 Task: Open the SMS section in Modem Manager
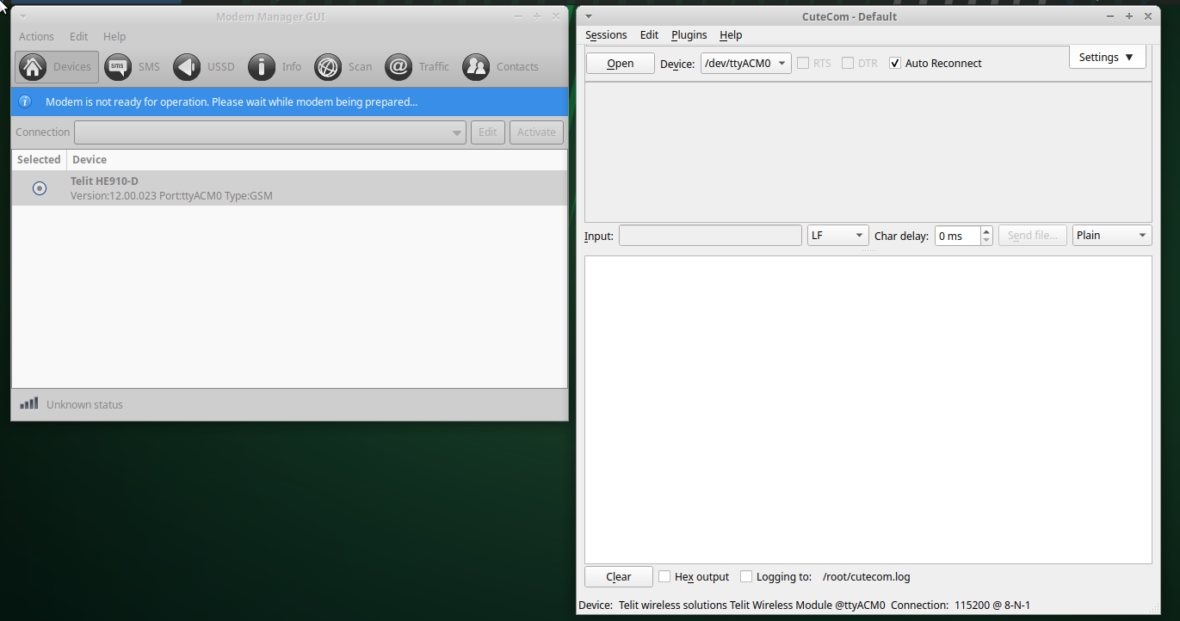(x=133, y=66)
